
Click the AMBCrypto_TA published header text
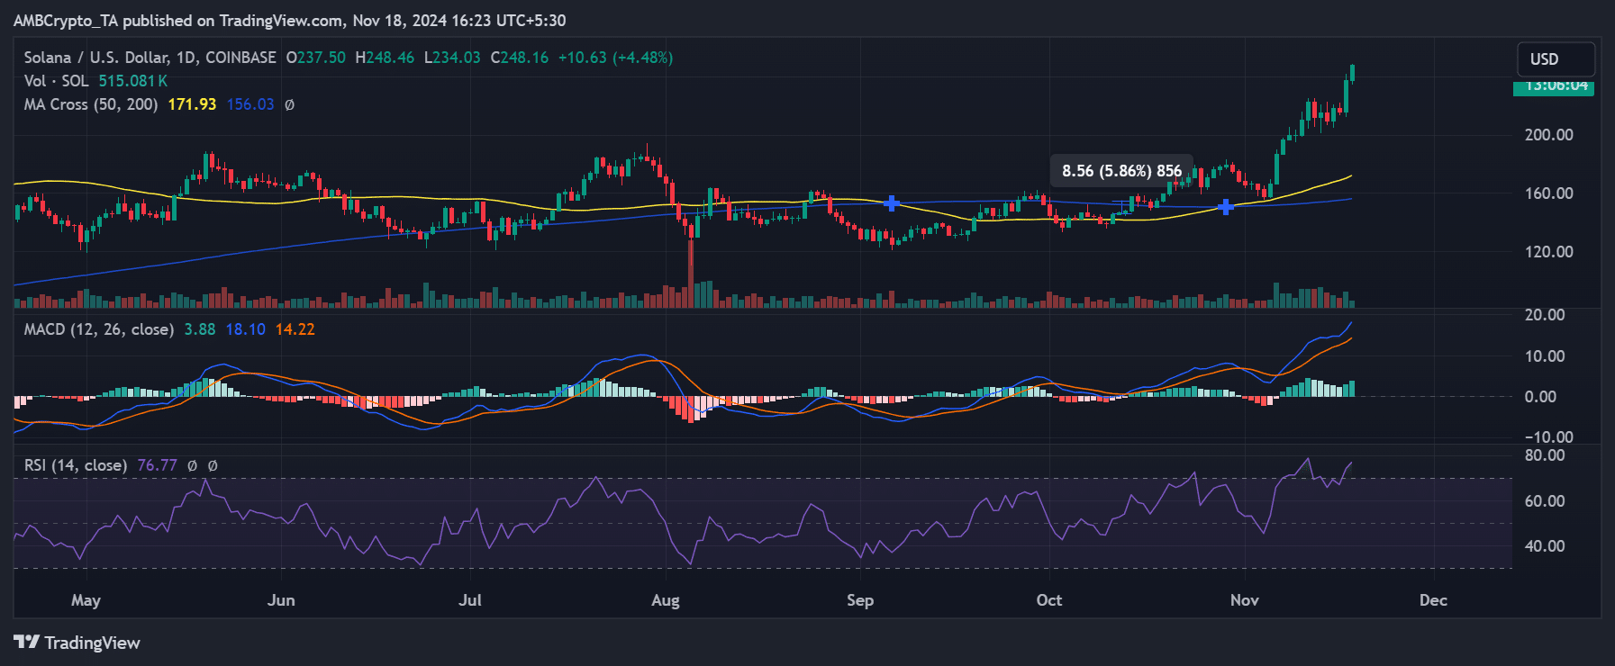pyautogui.click(x=289, y=21)
